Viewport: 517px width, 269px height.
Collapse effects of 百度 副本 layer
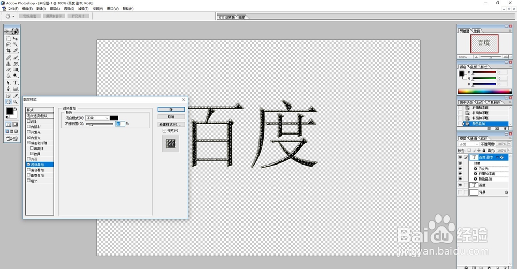pyautogui.click(x=497, y=157)
